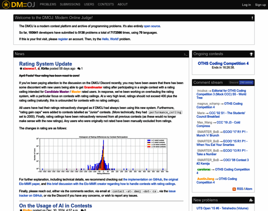268x211 pixels.
Task: Click Log in
Action: (x=246, y=5)
